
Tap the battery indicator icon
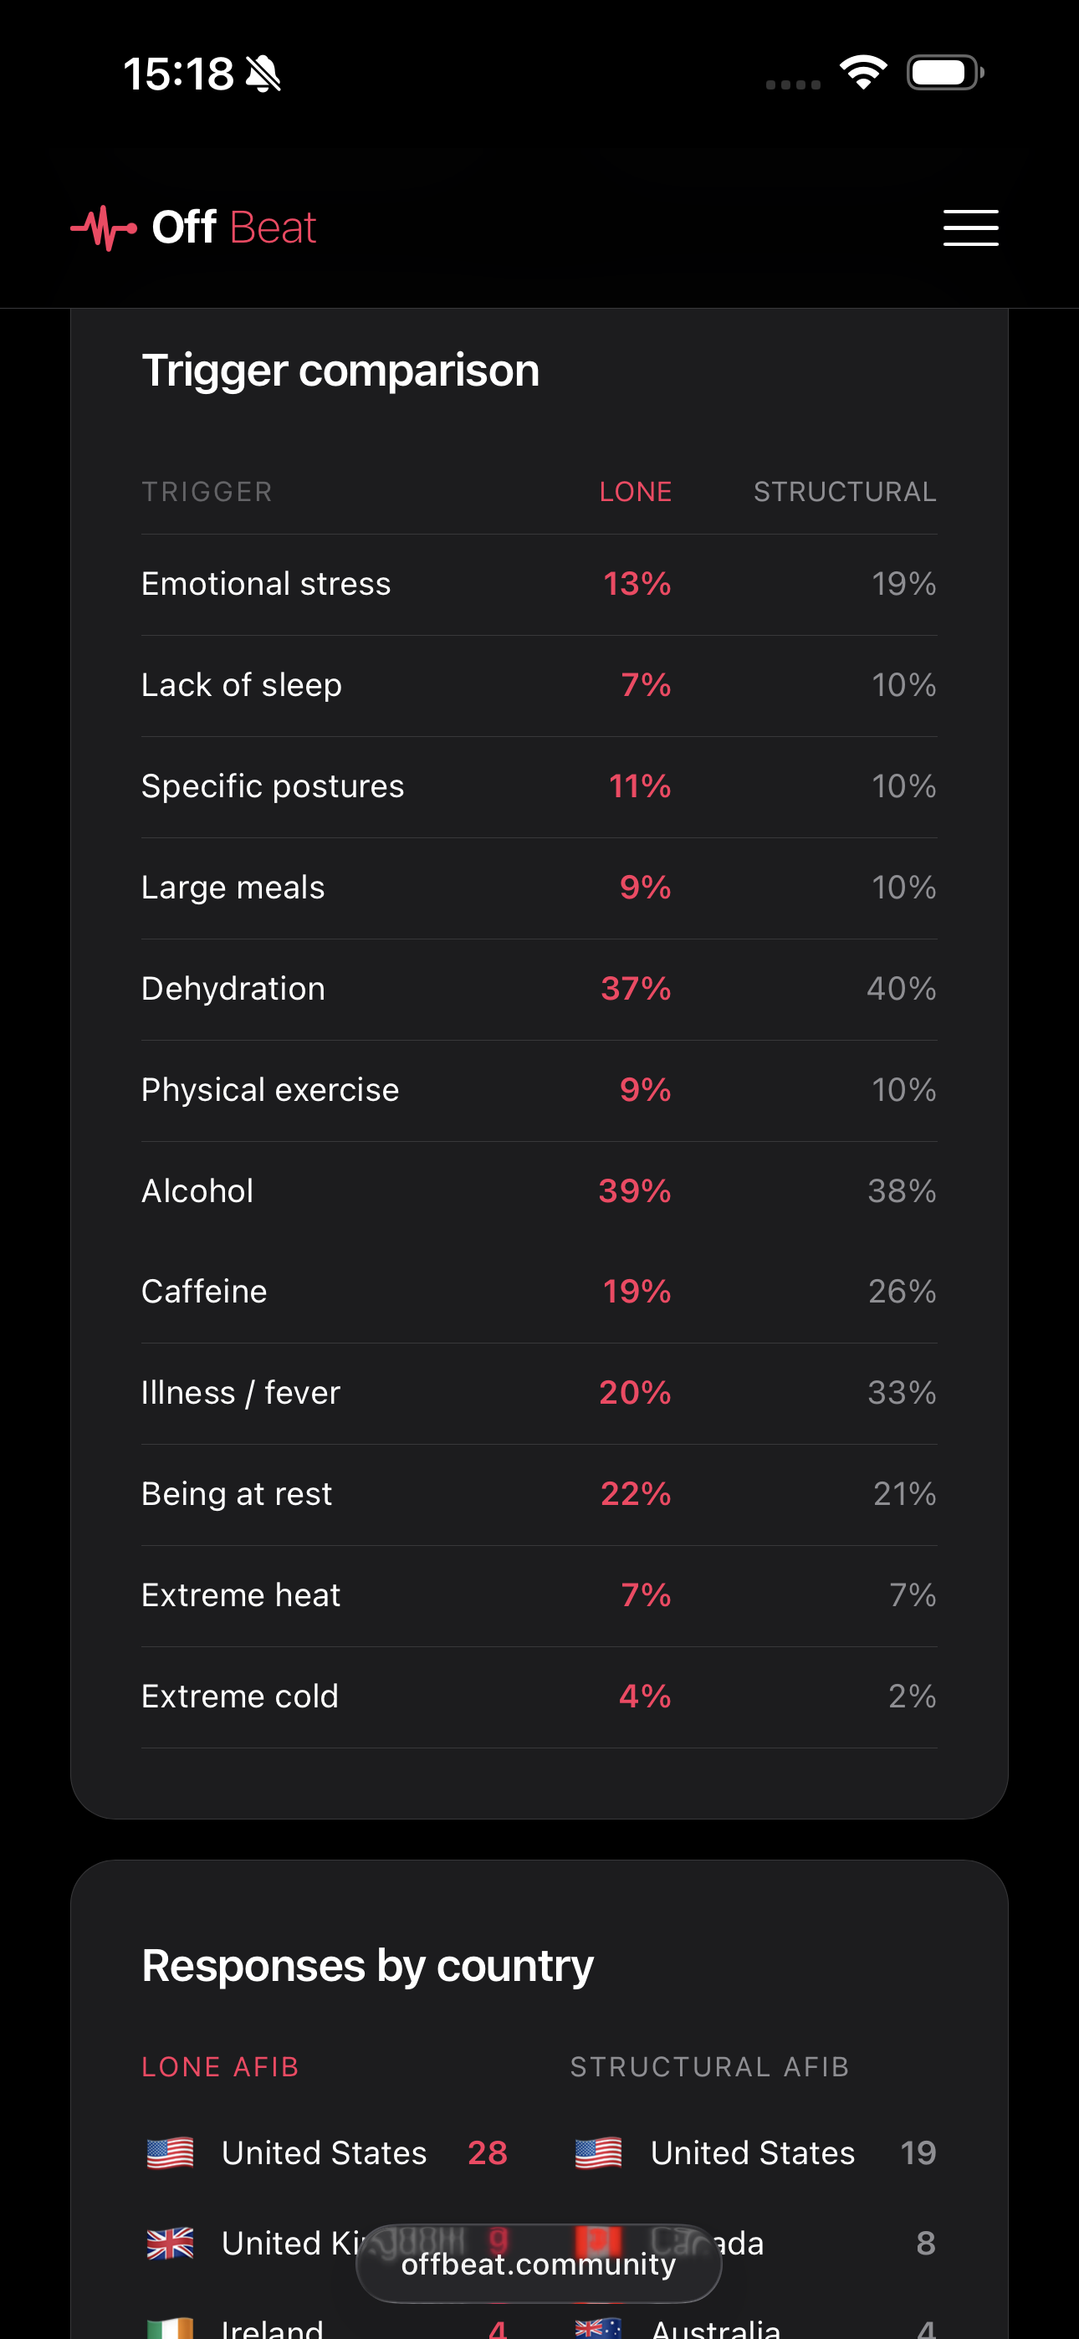click(x=944, y=73)
